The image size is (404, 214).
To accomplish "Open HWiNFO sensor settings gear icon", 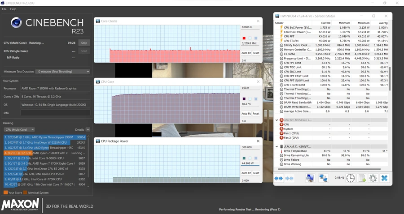I will (x=373, y=178).
